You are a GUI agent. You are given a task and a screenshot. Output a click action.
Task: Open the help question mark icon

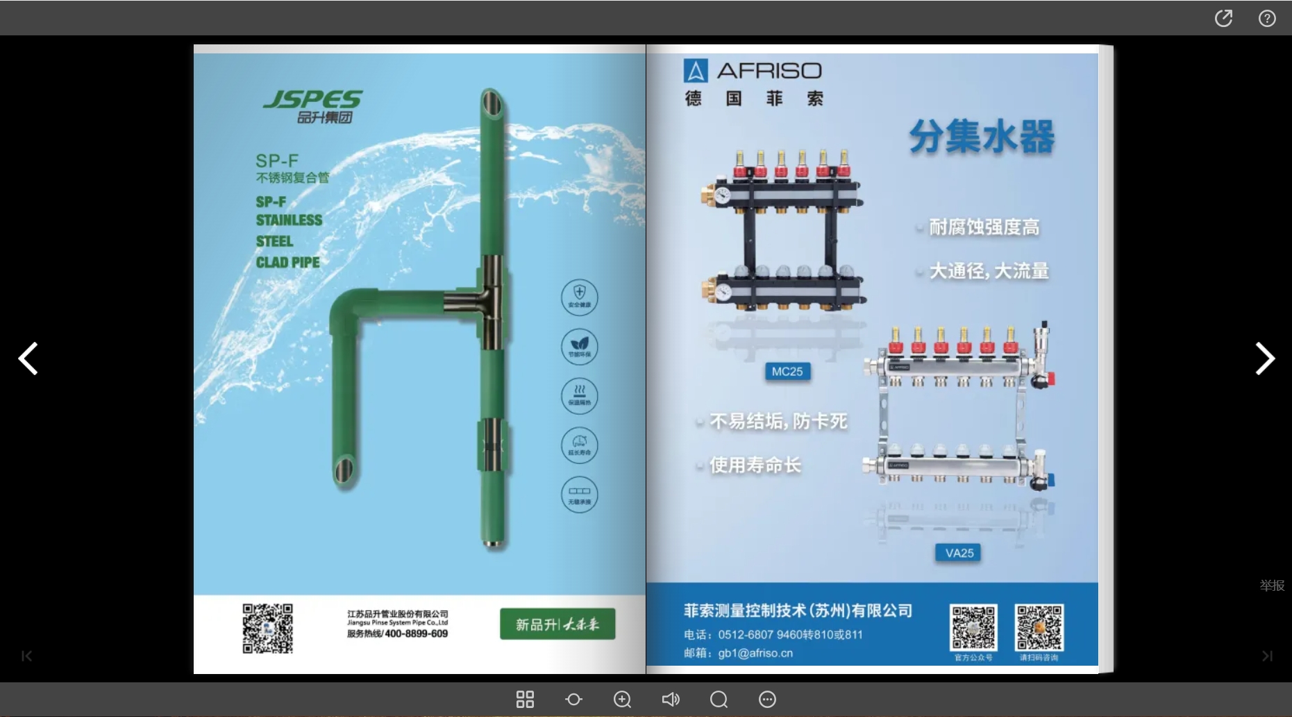tap(1267, 18)
